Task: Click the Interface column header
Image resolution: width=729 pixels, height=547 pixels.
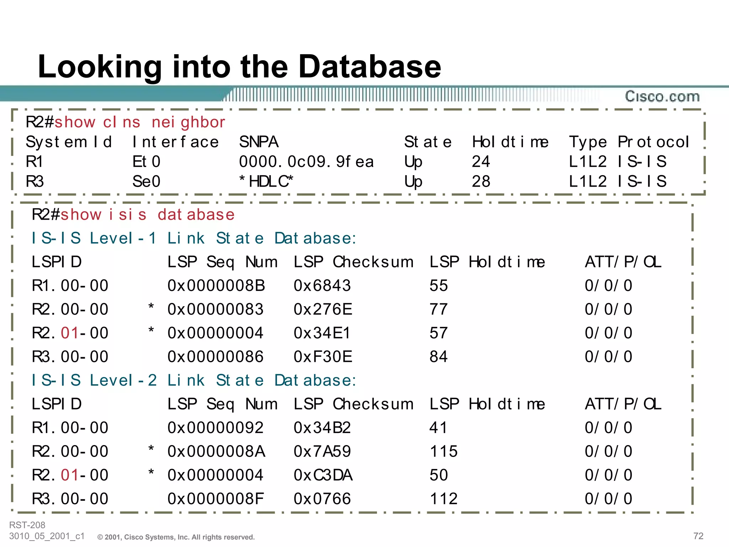Action: point(175,142)
